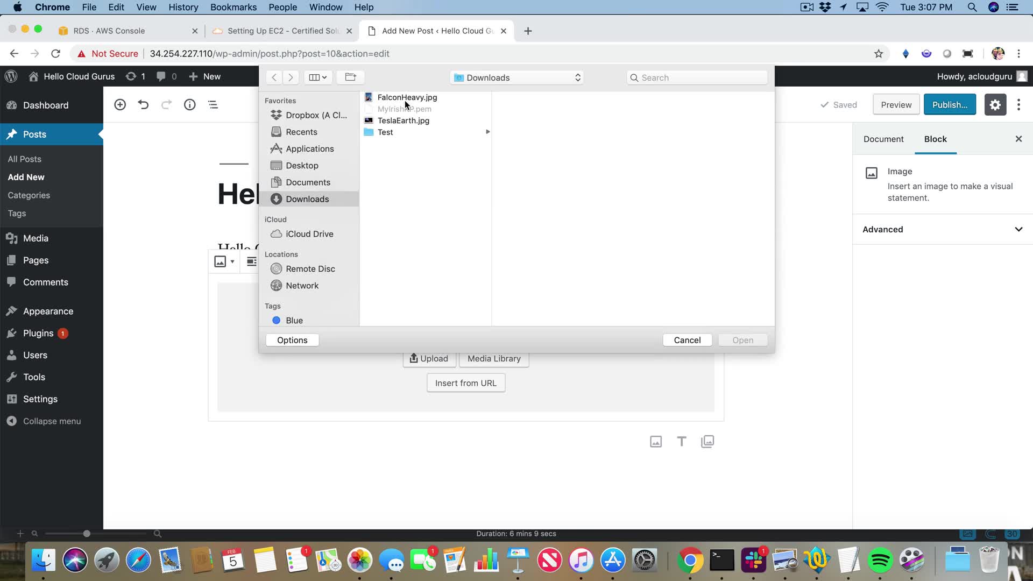Viewport: 1033px width, 581px height.
Task: Open block navigation list icon
Action: coord(213,105)
